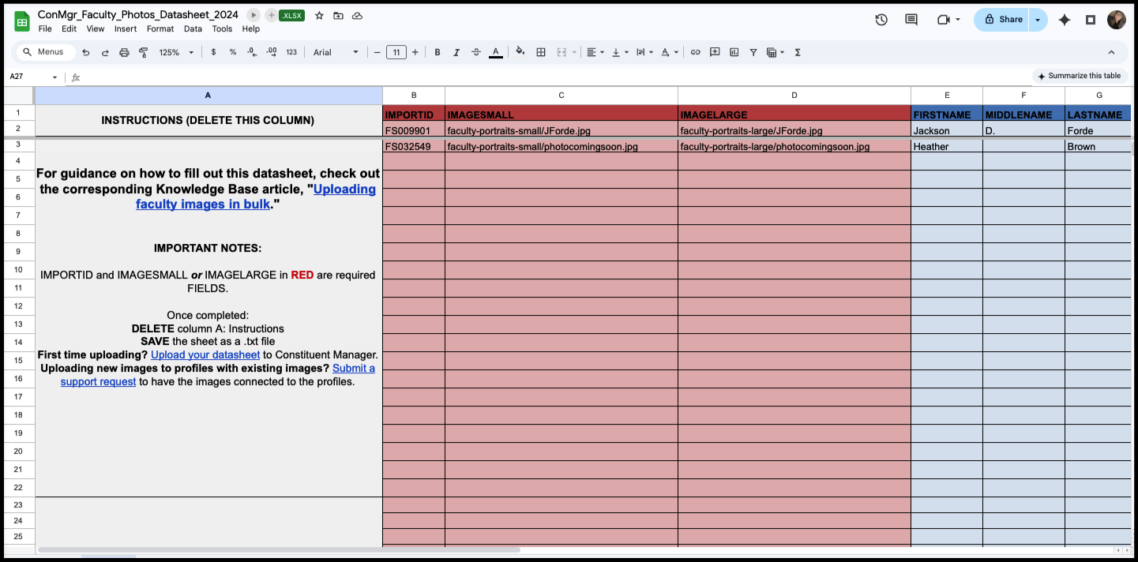
Task: Open the Tools menu
Action: coord(222,28)
